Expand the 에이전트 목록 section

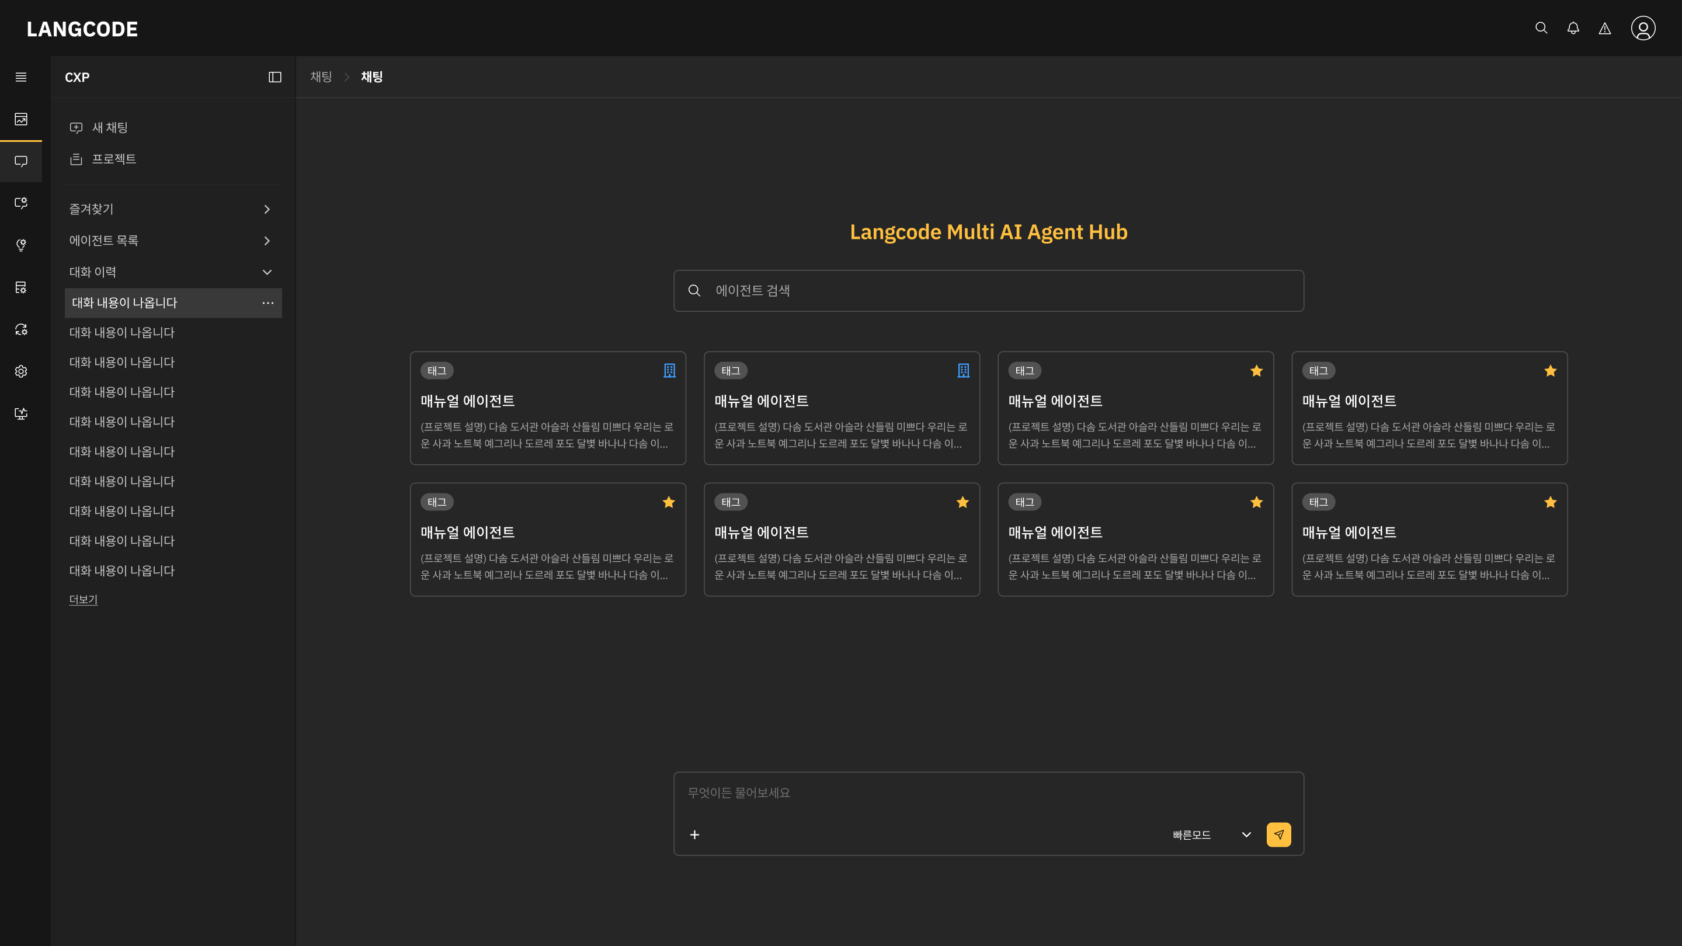click(x=171, y=241)
